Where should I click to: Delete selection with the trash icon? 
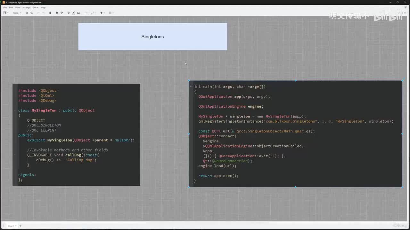pyautogui.click(x=50, y=13)
